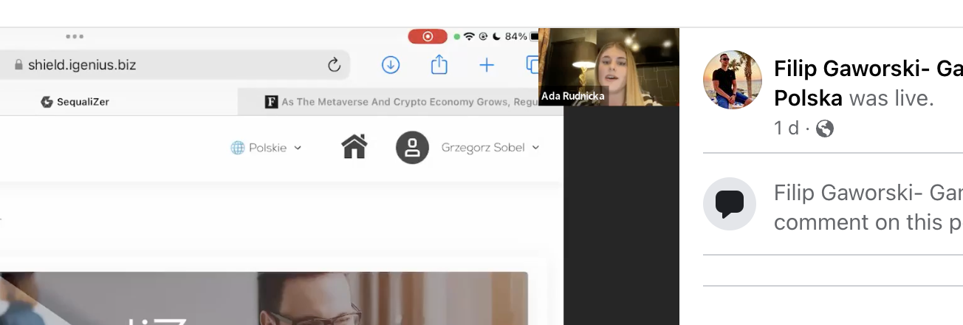This screenshot has width=963, height=325.
Task: Switch to the SequaliZer tab
Action: (75, 102)
